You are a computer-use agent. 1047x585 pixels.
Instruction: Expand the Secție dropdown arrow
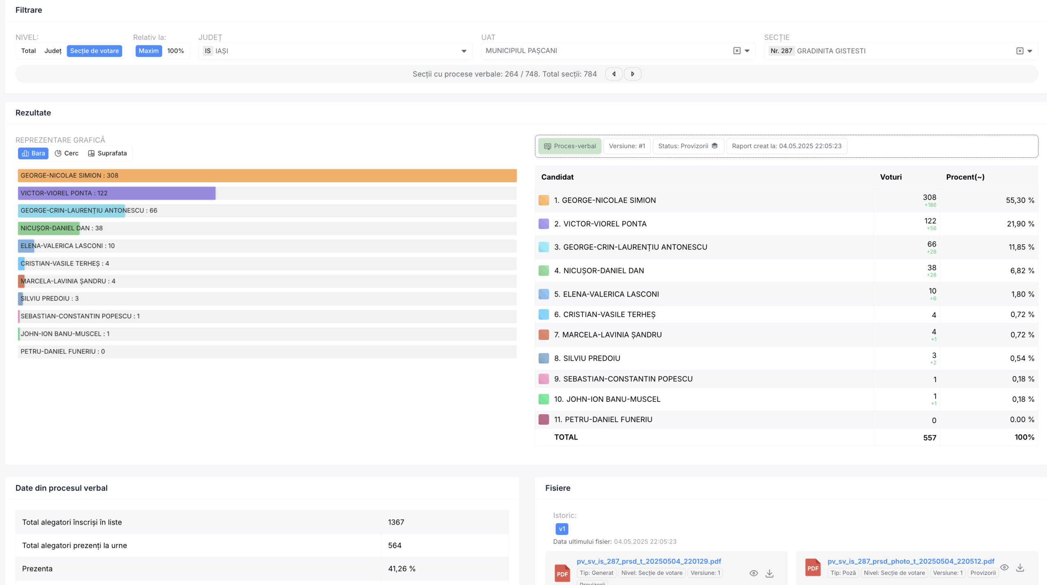(x=1030, y=51)
